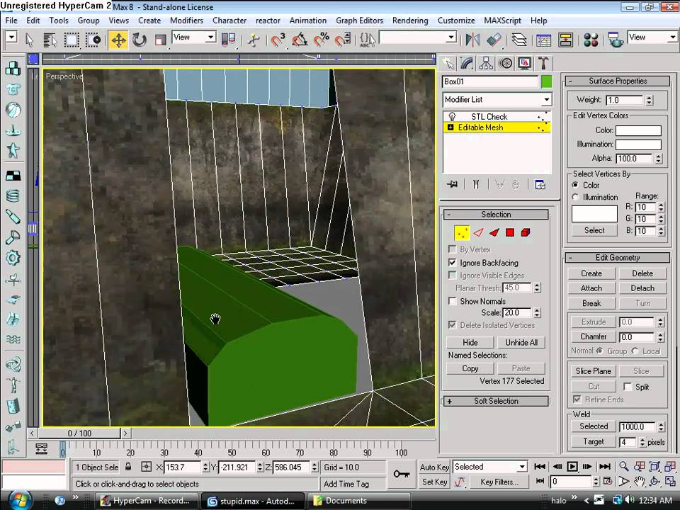Screen dimensions: 680x510
Task: Open the reactor menu
Action: coord(268,21)
